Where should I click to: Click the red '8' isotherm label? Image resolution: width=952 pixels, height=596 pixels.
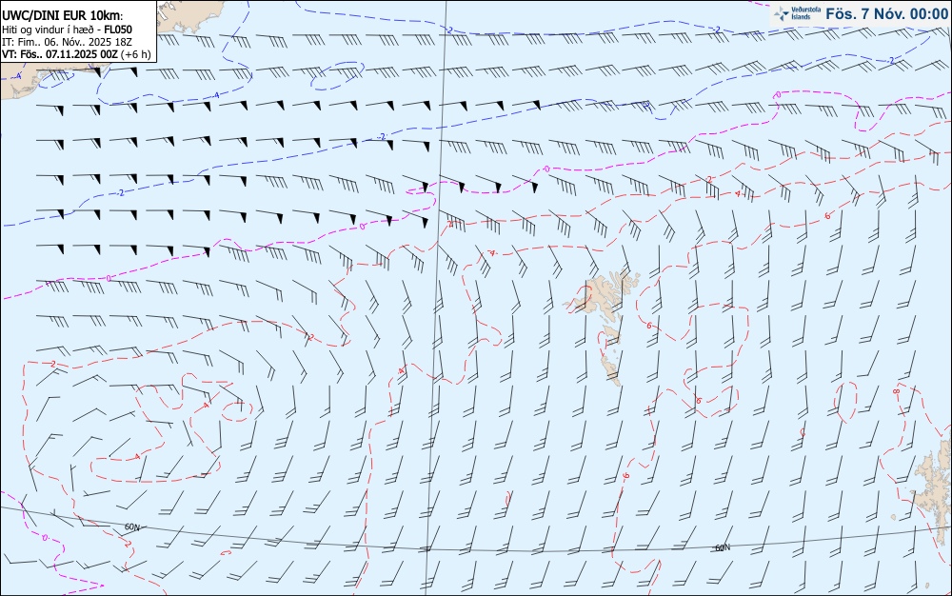pos(896,392)
